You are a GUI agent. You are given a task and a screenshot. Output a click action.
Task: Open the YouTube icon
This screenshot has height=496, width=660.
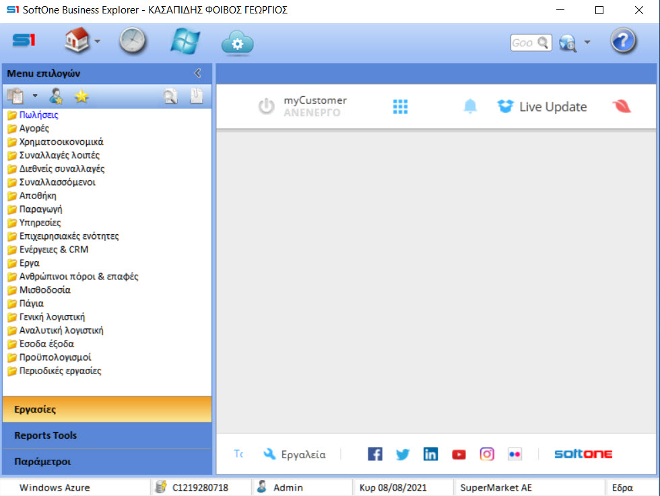[x=459, y=454]
